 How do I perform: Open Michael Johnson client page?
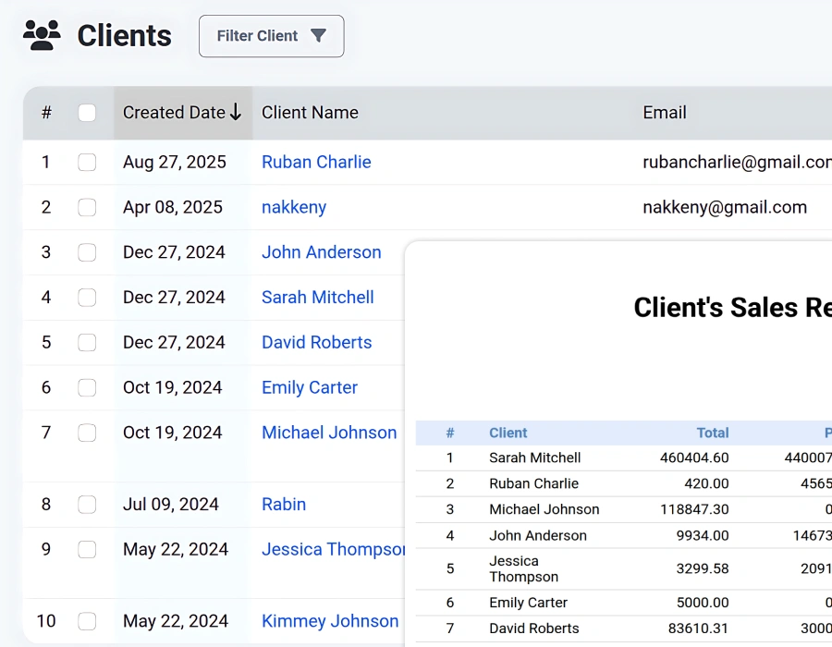pos(329,433)
